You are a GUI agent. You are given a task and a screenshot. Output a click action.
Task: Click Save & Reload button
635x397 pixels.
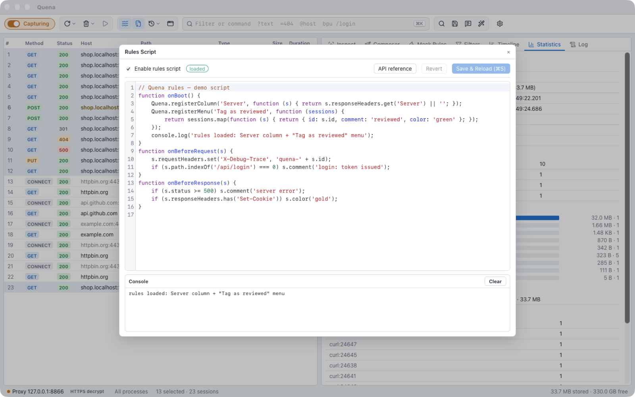point(481,69)
